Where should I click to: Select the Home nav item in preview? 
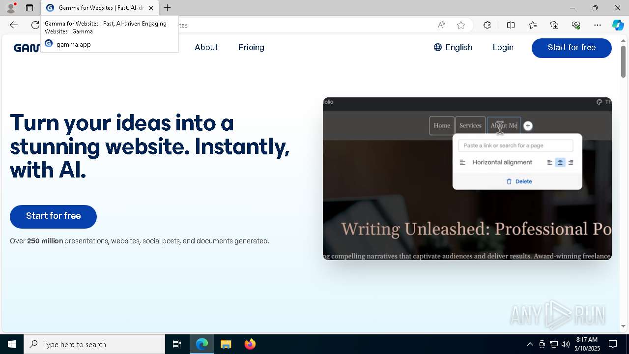click(442, 126)
